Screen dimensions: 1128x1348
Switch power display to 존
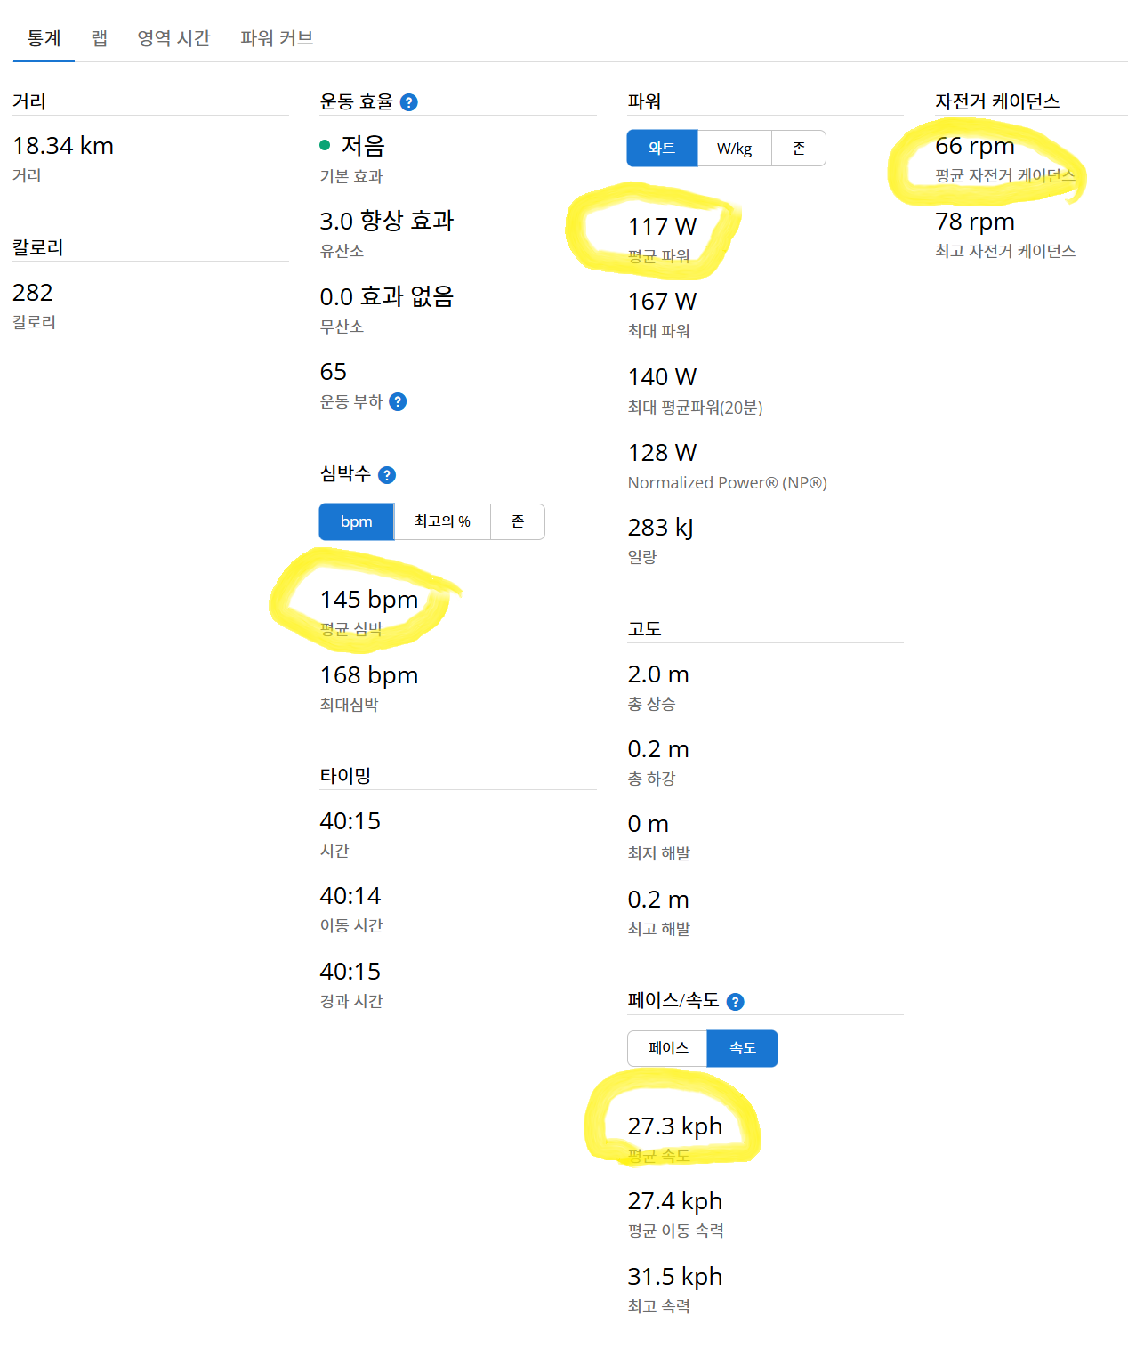pos(799,149)
